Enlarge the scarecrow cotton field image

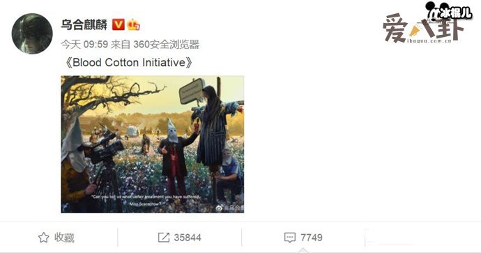(153, 144)
